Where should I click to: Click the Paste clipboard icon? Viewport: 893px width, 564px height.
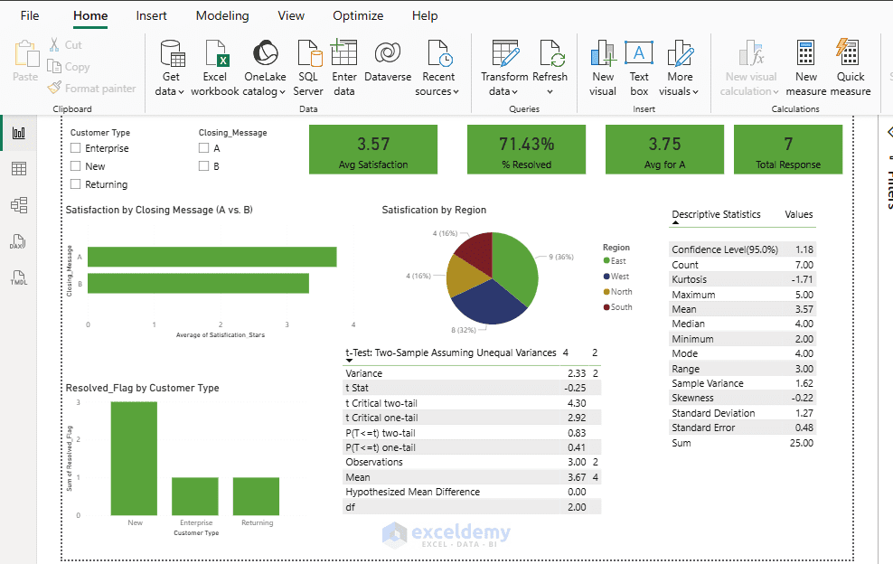pyautogui.click(x=26, y=54)
